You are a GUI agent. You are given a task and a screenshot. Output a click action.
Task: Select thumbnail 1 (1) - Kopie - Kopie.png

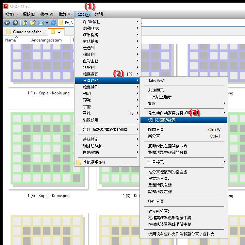[41, 66]
